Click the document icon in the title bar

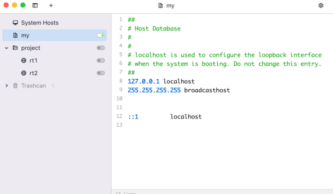[161, 6]
